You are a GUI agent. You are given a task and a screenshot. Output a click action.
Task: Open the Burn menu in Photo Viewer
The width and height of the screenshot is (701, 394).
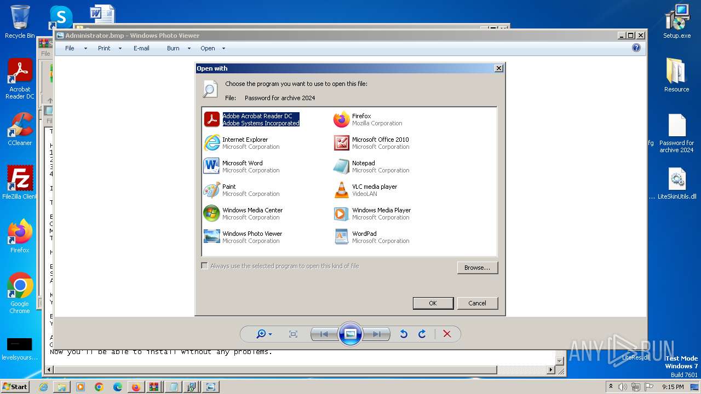[x=173, y=48]
